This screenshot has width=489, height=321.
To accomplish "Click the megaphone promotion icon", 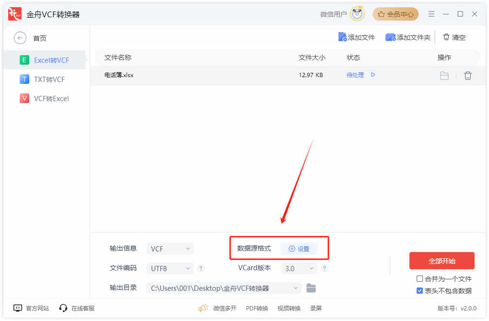I will point(203,308).
